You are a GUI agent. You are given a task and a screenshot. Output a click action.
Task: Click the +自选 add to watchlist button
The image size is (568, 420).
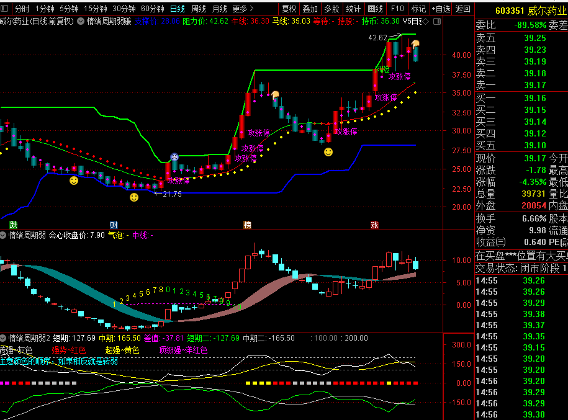coord(441,9)
